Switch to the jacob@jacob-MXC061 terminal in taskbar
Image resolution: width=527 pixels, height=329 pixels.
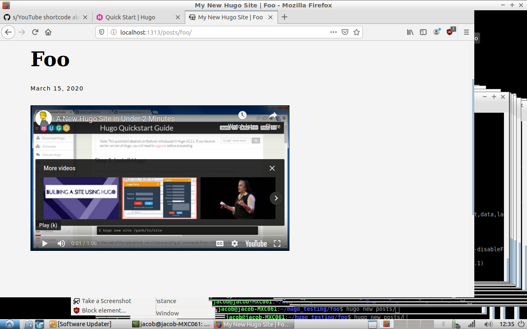172,324
